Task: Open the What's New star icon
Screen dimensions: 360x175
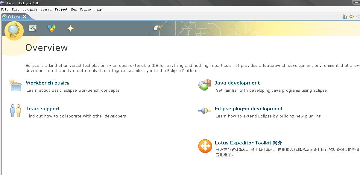Action: 70,28
